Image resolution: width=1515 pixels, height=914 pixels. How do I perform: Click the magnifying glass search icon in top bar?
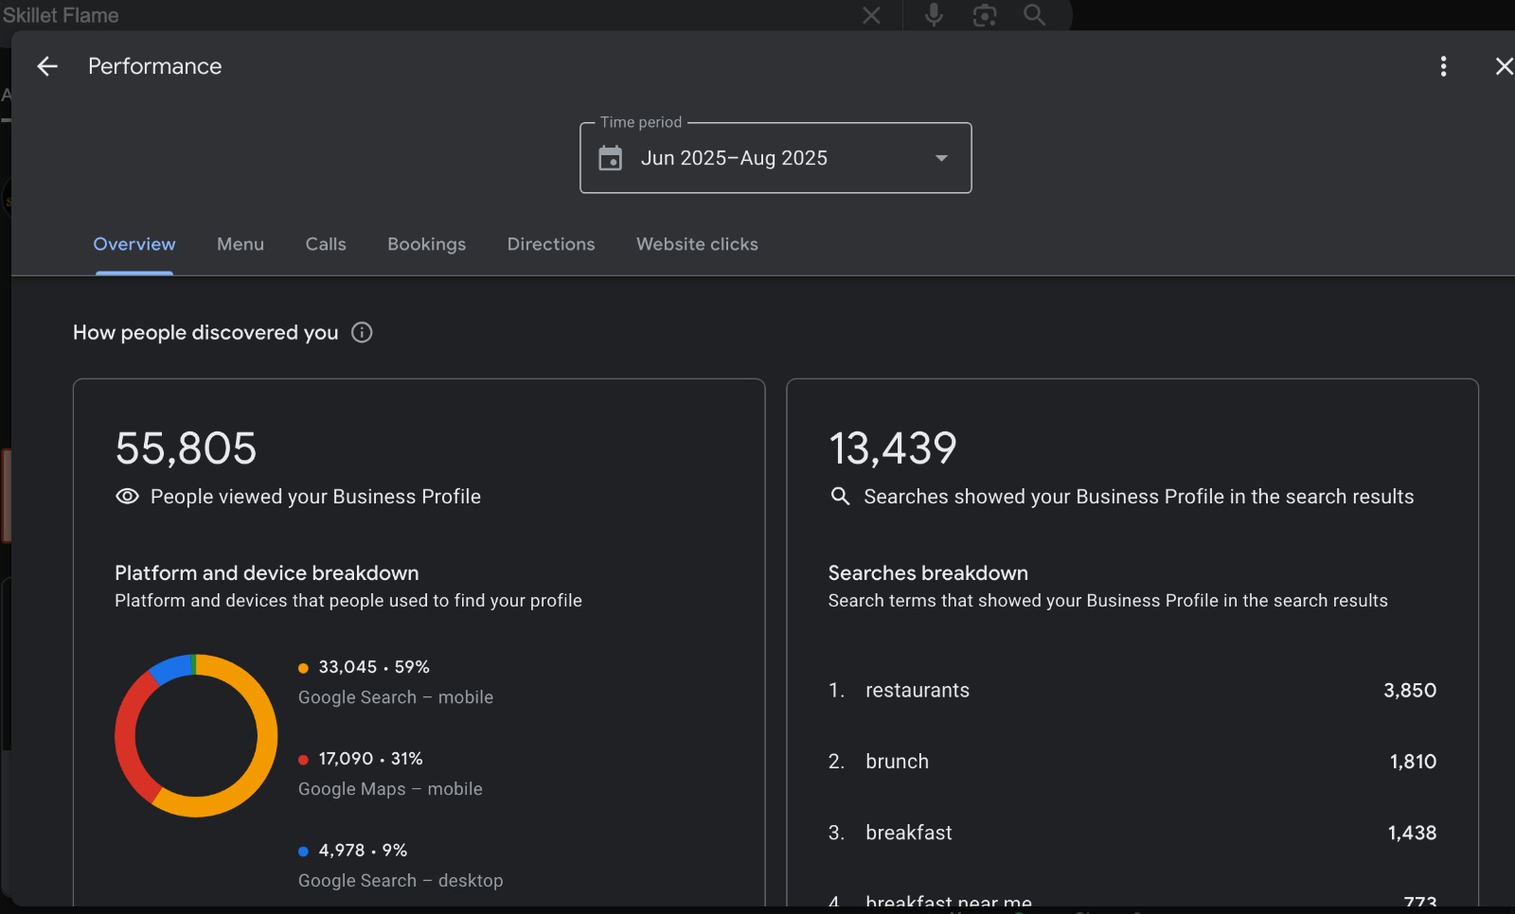pos(1035,15)
